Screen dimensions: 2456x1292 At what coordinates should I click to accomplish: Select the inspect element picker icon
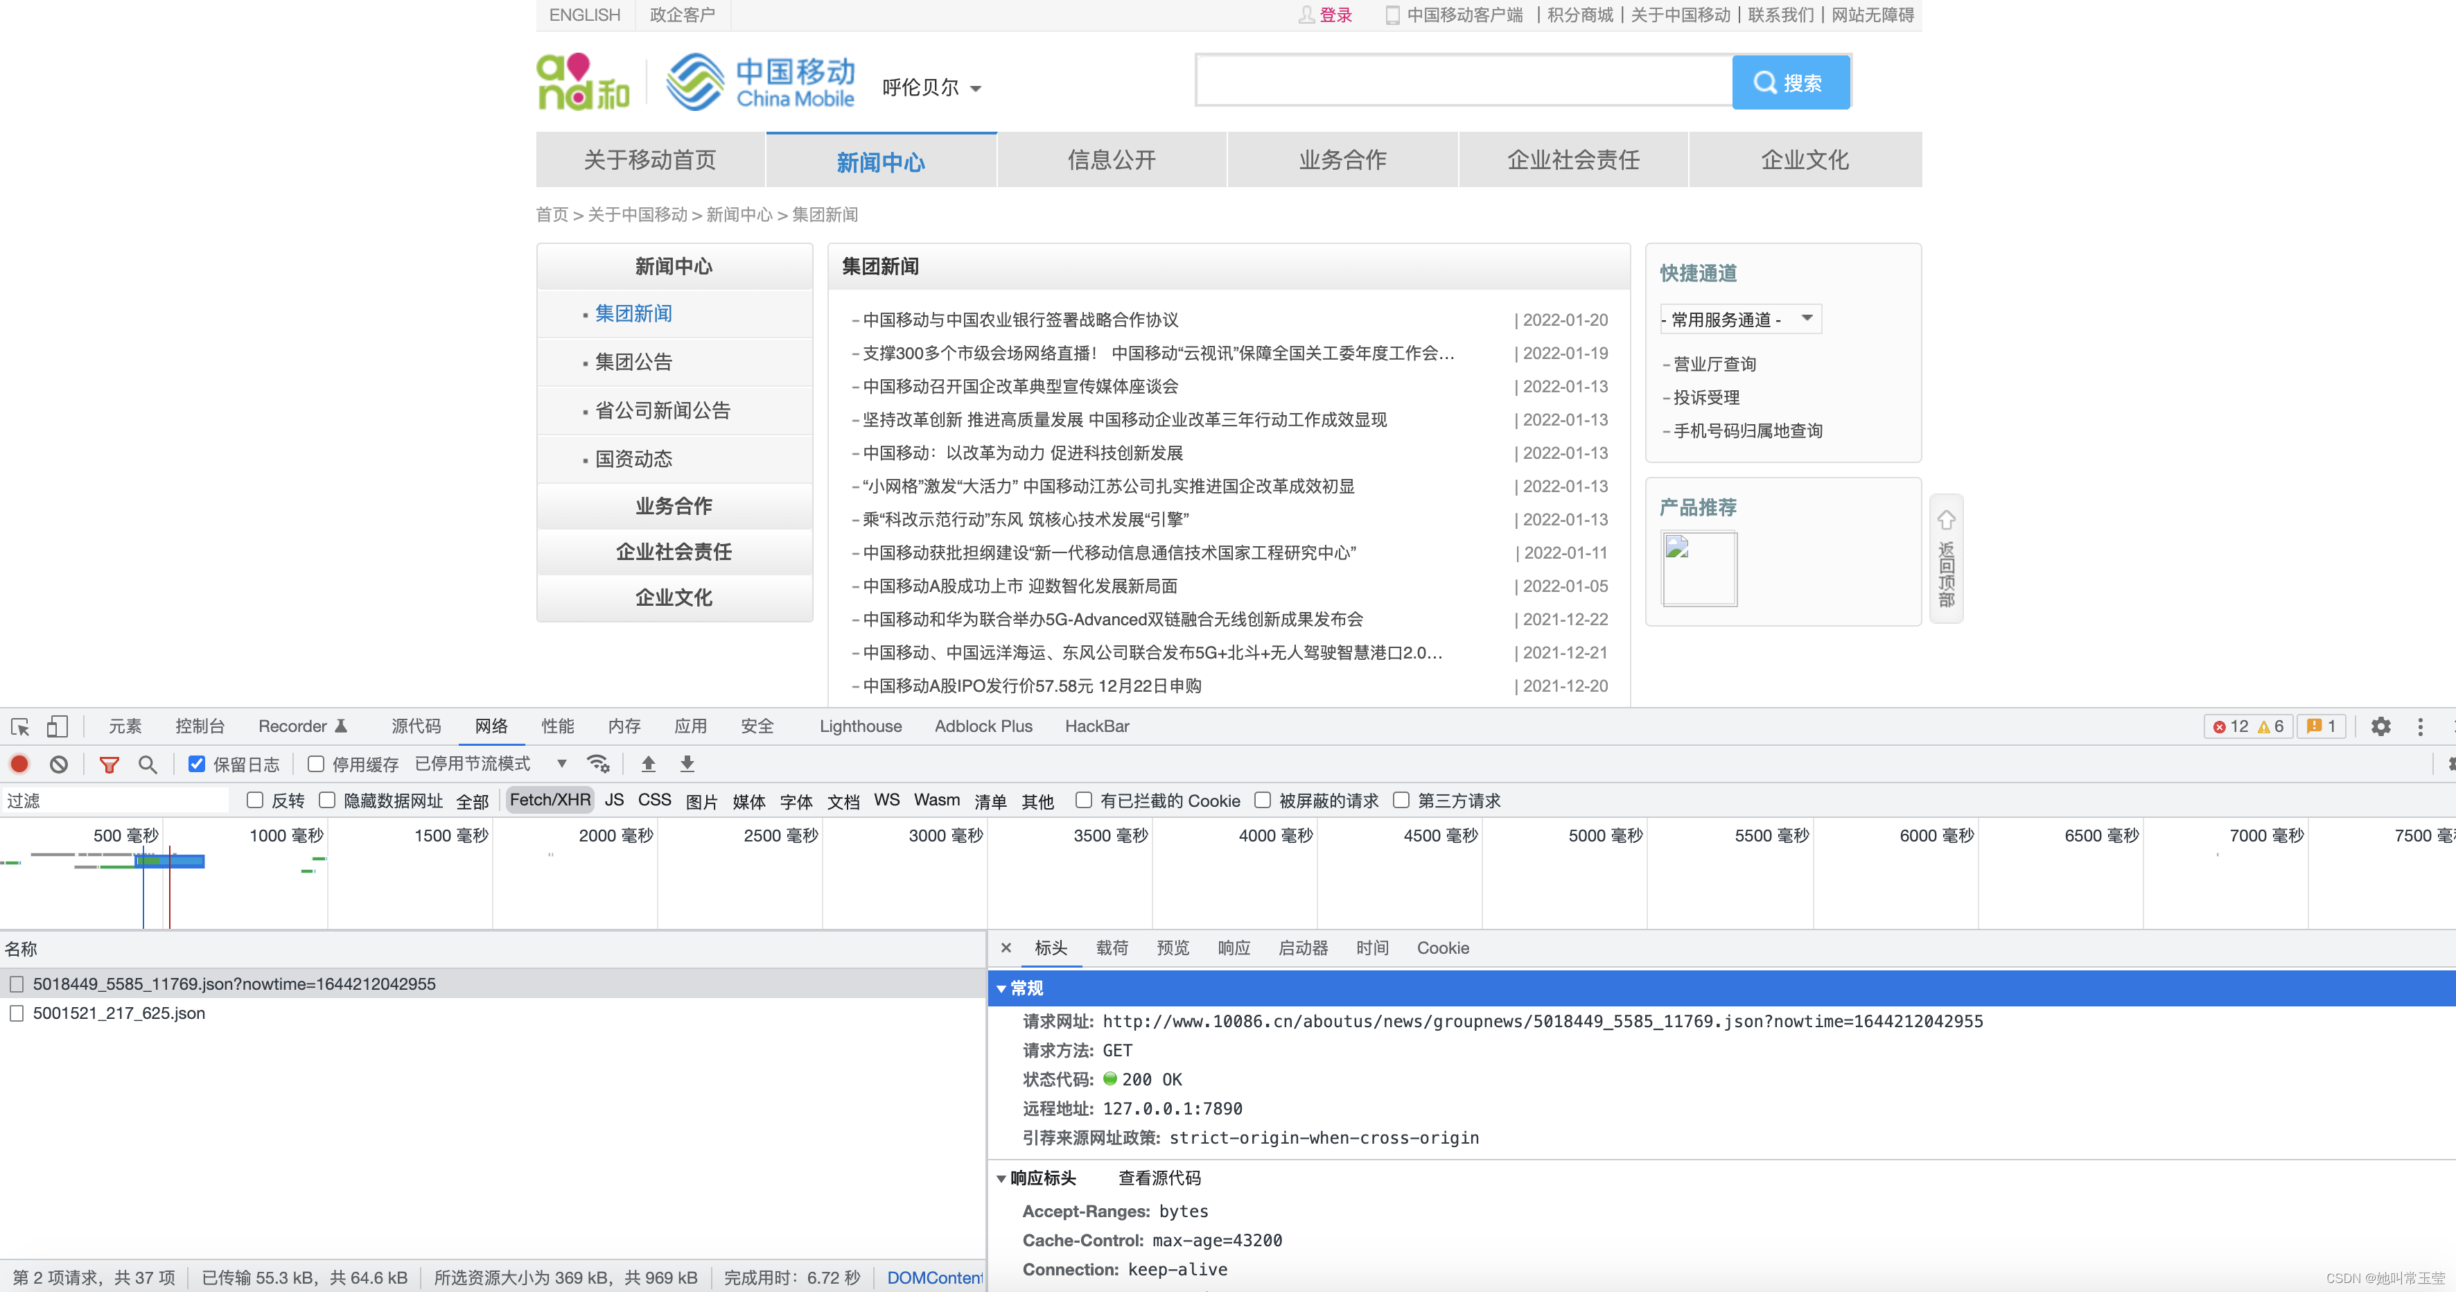point(20,726)
